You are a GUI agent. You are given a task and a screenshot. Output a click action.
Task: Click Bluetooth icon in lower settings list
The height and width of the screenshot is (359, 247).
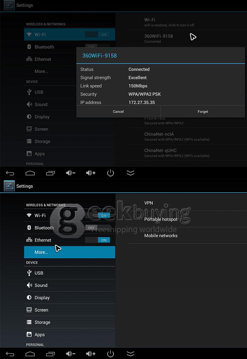(x=29, y=227)
